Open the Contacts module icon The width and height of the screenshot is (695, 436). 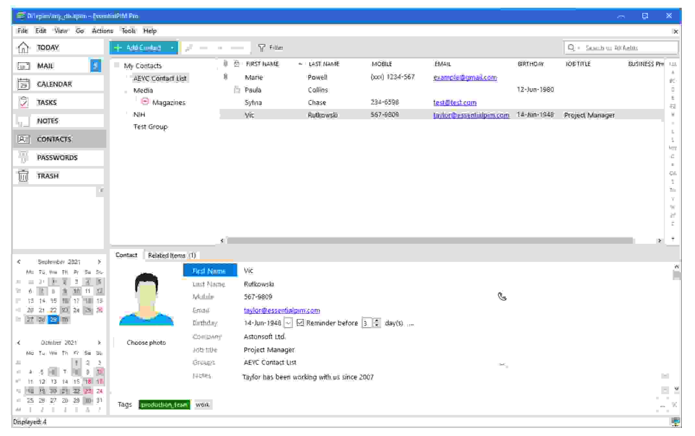click(23, 139)
